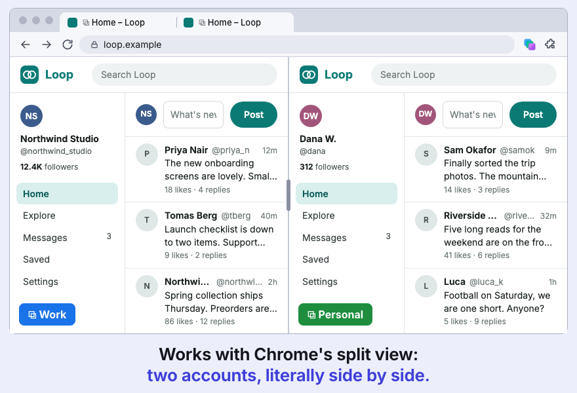Screen dimensions: 577x393
Task: Click Post in the Northwind Studio pane
Action: 254,115
